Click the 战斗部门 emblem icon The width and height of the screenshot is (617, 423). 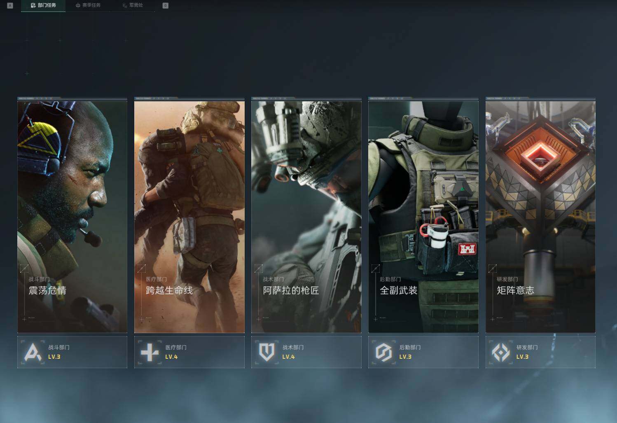[33, 352]
